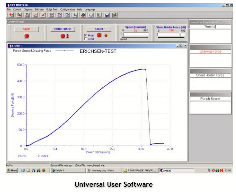
Task: Enable the script checkbox
Action: point(85,38)
